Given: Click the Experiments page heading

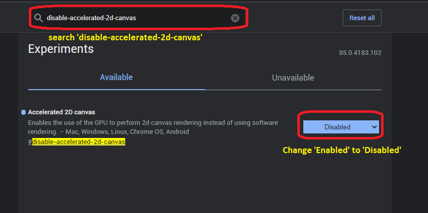Looking at the screenshot, I should [61, 49].
